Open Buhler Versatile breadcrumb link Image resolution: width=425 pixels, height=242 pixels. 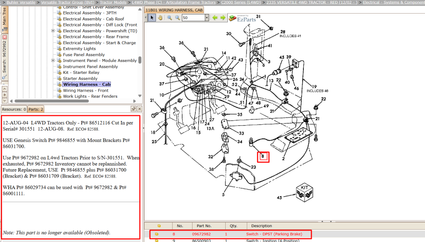pos(21,2)
